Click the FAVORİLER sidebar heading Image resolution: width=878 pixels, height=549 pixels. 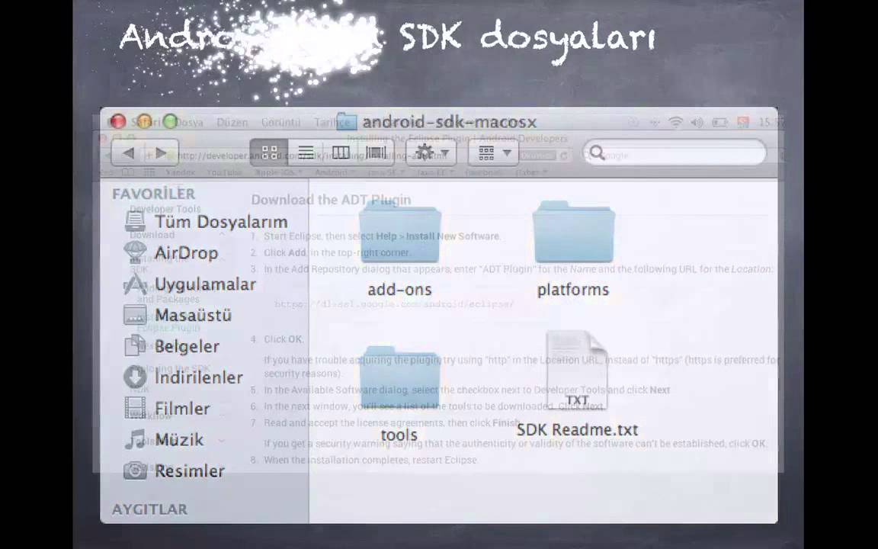(153, 194)
